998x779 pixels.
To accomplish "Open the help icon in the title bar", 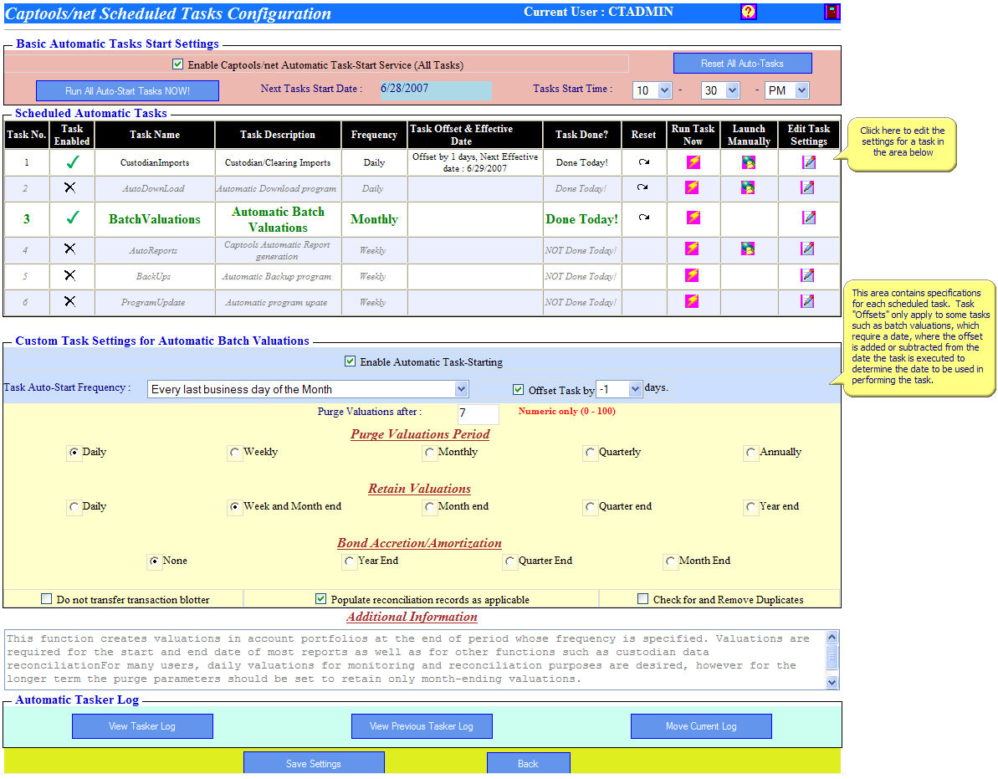I will point(749,11).
